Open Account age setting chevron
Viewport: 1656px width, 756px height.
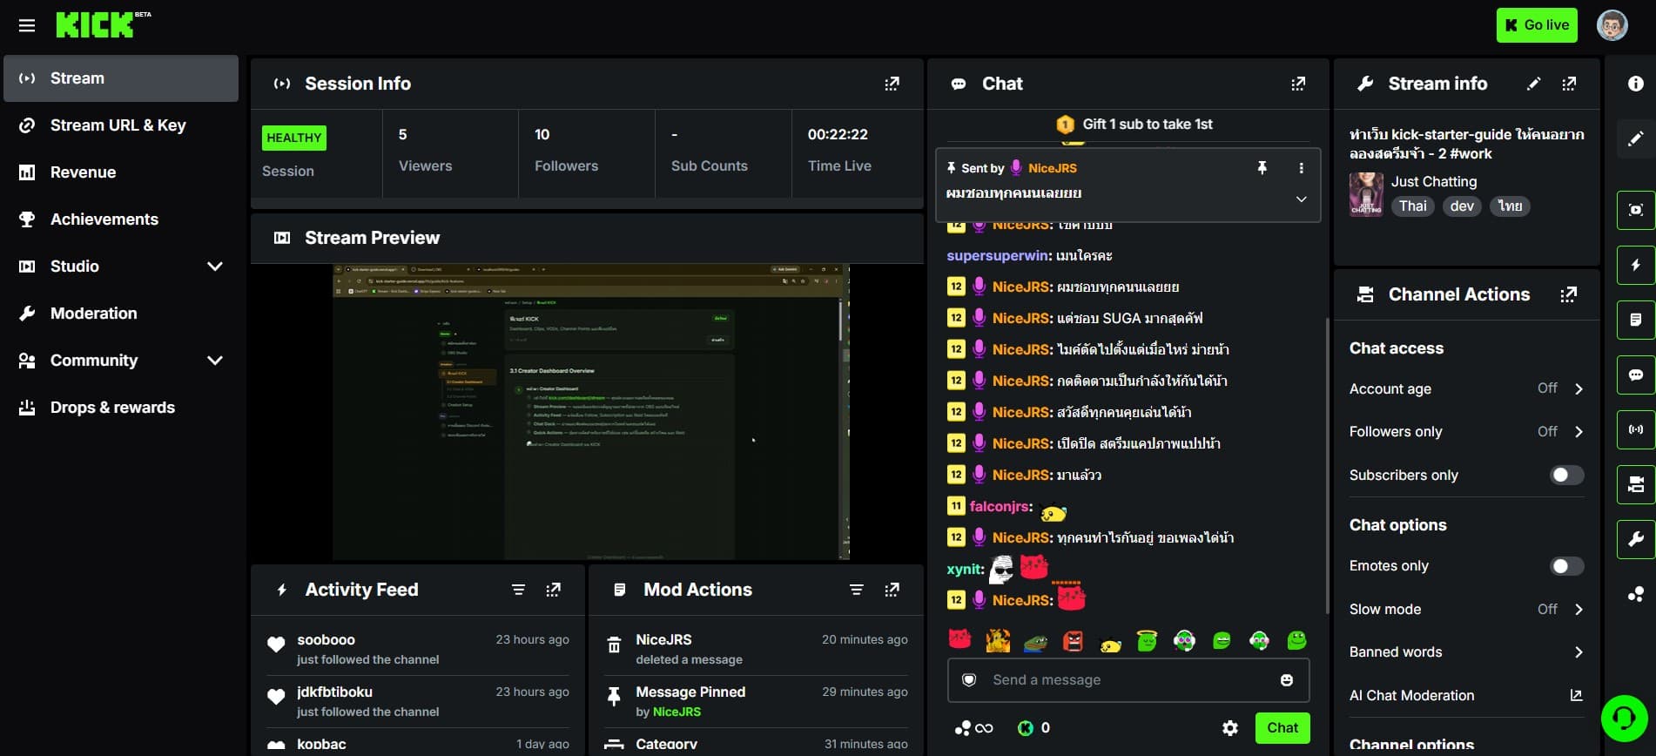point(1579,388)
